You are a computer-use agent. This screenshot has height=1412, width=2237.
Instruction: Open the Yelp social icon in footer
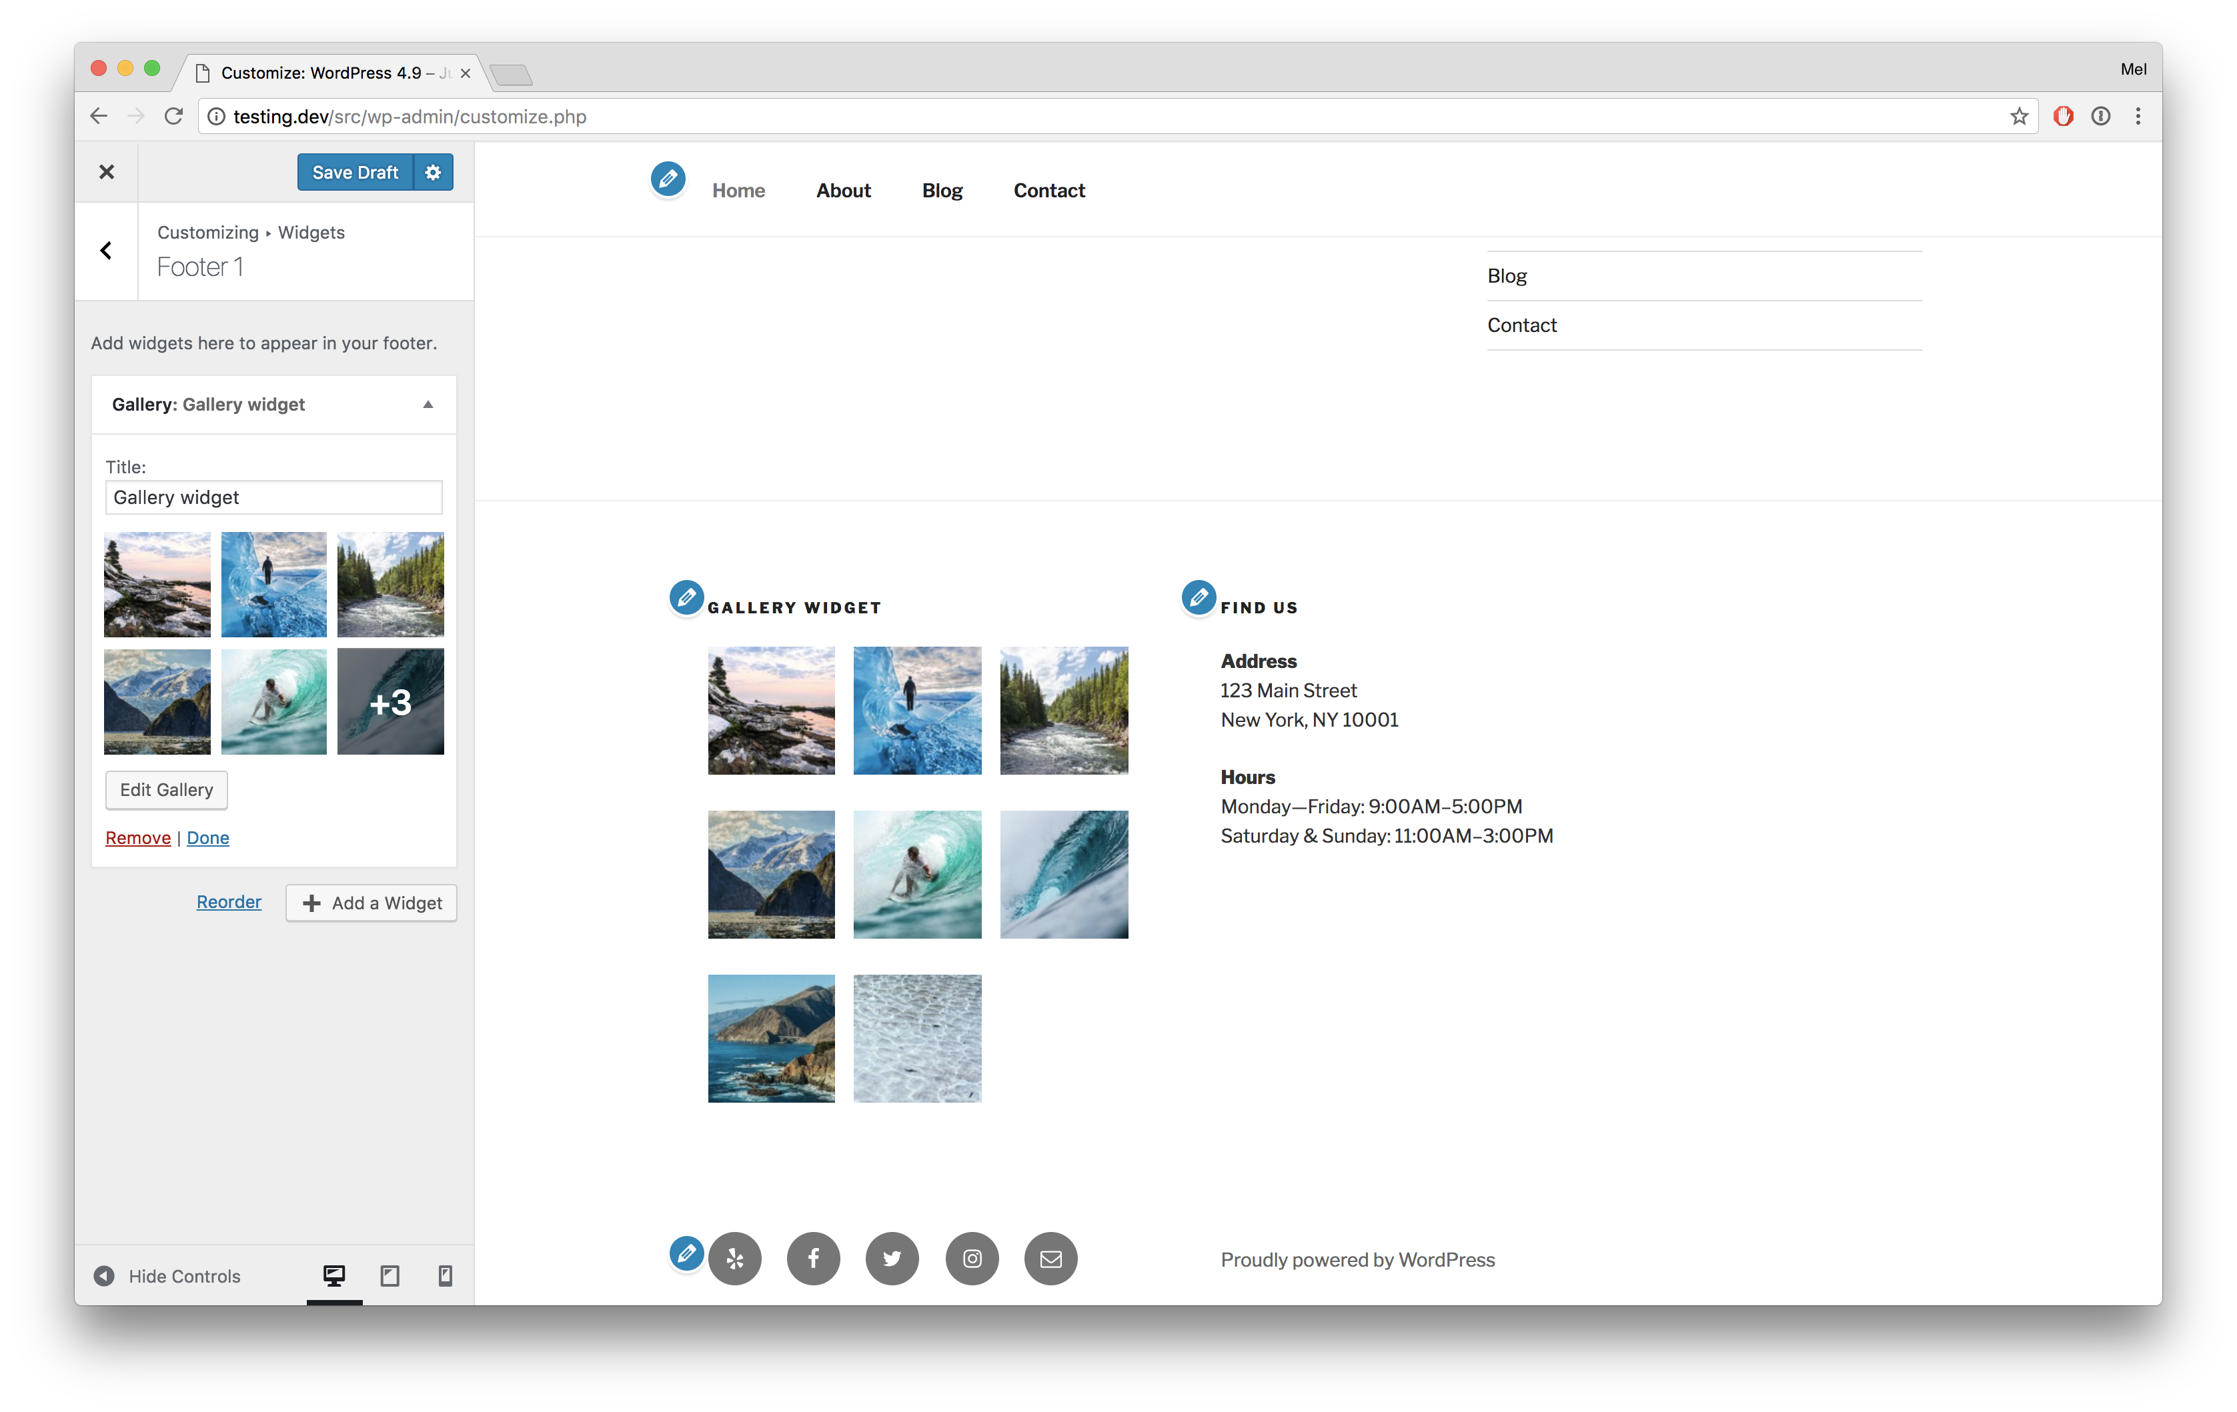point(734,1259)
